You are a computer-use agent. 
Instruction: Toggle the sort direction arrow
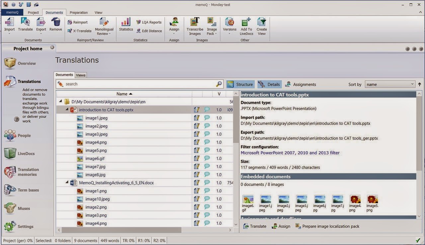point(420,84)
